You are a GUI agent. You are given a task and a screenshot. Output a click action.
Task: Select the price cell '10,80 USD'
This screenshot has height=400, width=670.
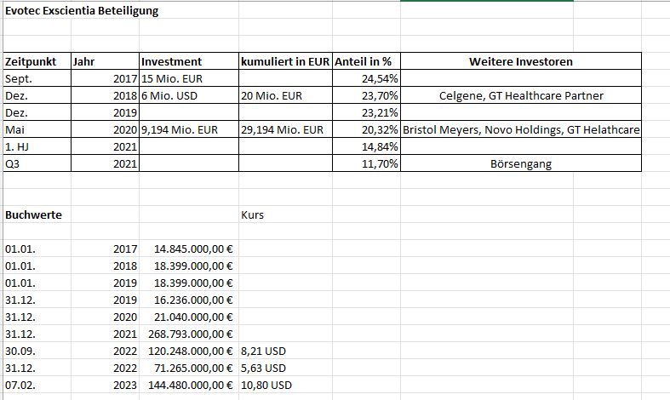tap(285, 385)
